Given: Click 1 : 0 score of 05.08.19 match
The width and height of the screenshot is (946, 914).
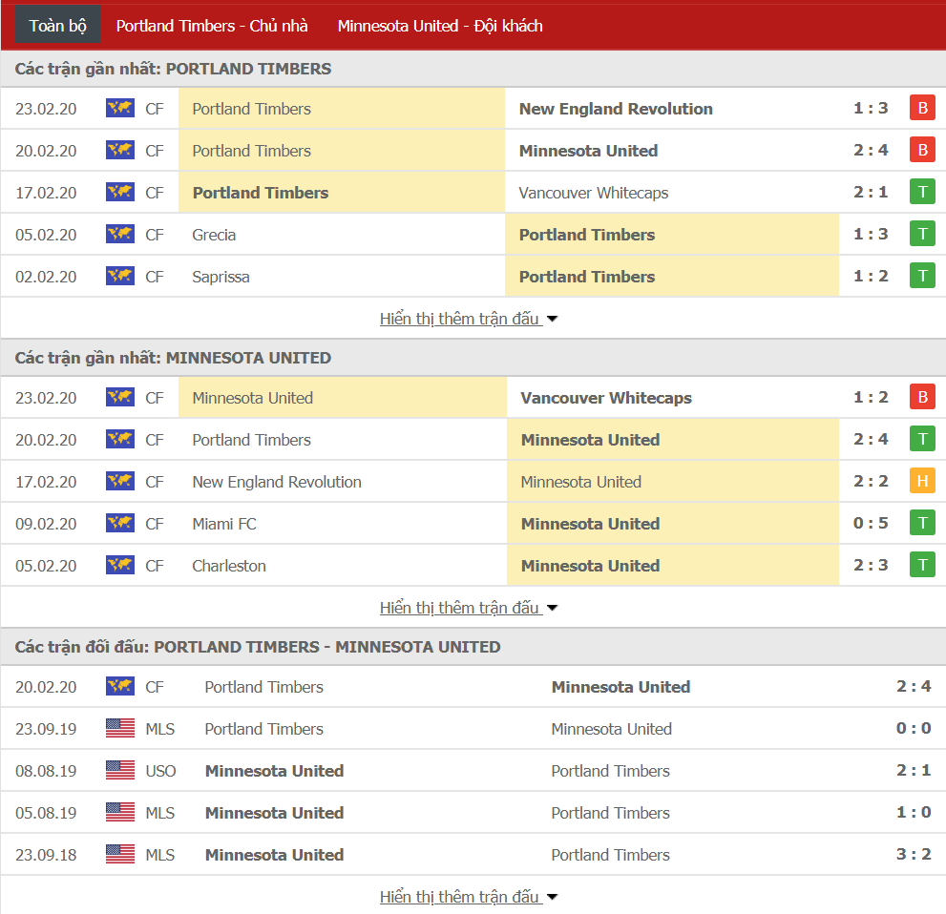Looking at the screenshot, I should [x=914, y=812].
